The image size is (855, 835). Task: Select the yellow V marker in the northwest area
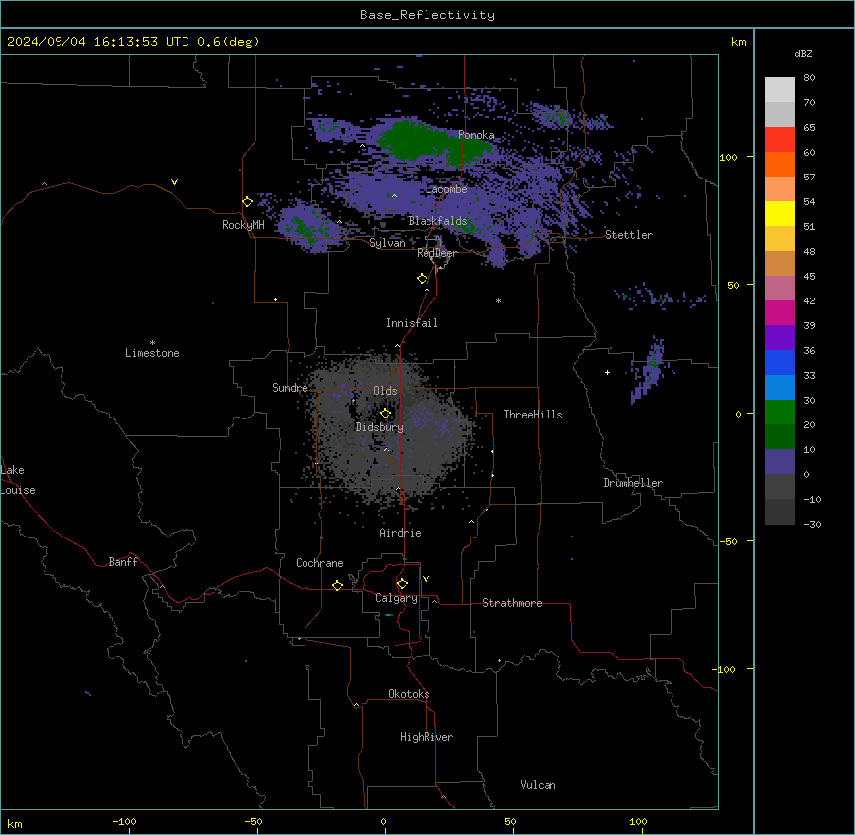(x=174, y=182)
